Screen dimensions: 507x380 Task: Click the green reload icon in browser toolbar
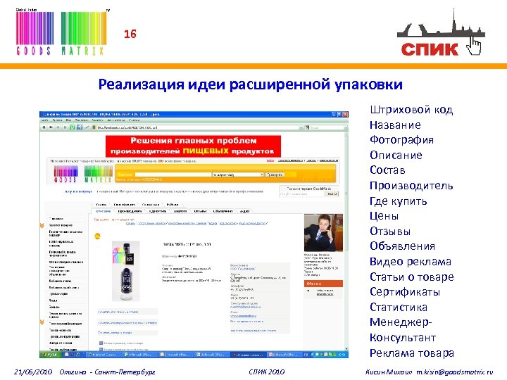(73, 127)
